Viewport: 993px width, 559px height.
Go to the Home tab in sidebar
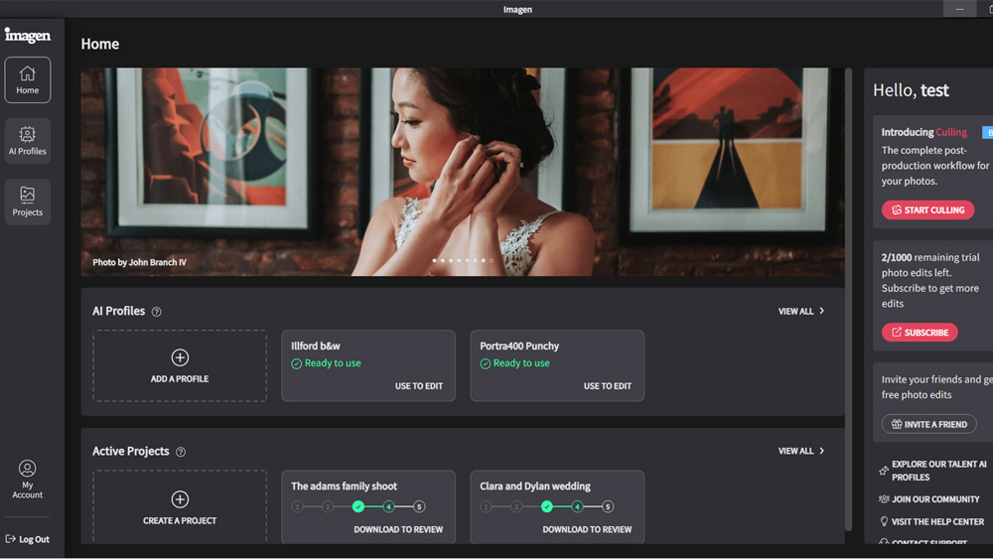(x=28, y=80)
